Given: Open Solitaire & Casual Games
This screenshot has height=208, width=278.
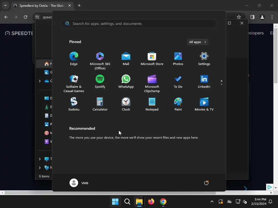Looking at the screenshot, I should coord(74,84).
